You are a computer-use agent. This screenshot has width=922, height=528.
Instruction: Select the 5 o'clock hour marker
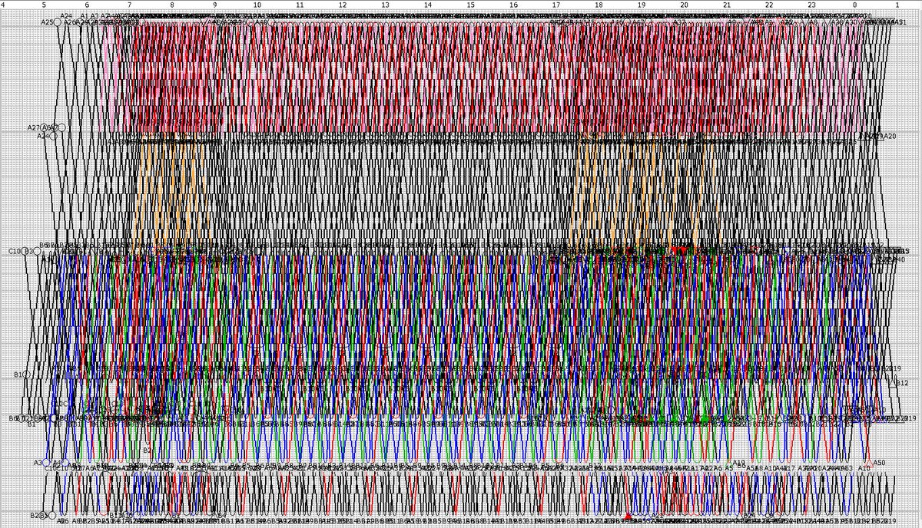tap(44, 5)
